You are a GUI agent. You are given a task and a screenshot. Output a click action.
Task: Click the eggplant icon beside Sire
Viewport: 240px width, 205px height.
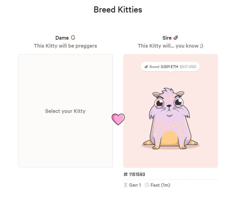[x=176, y=38]
